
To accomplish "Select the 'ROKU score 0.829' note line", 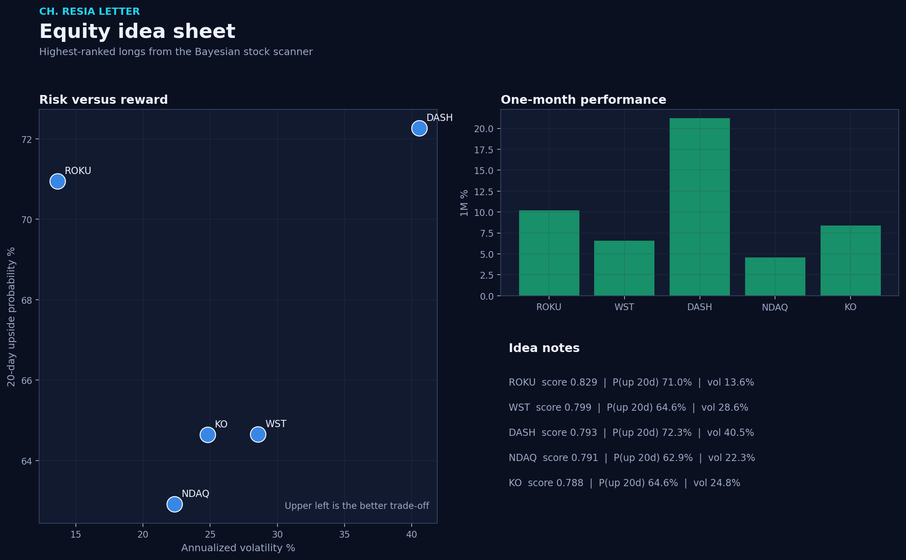I will [631, 382].
